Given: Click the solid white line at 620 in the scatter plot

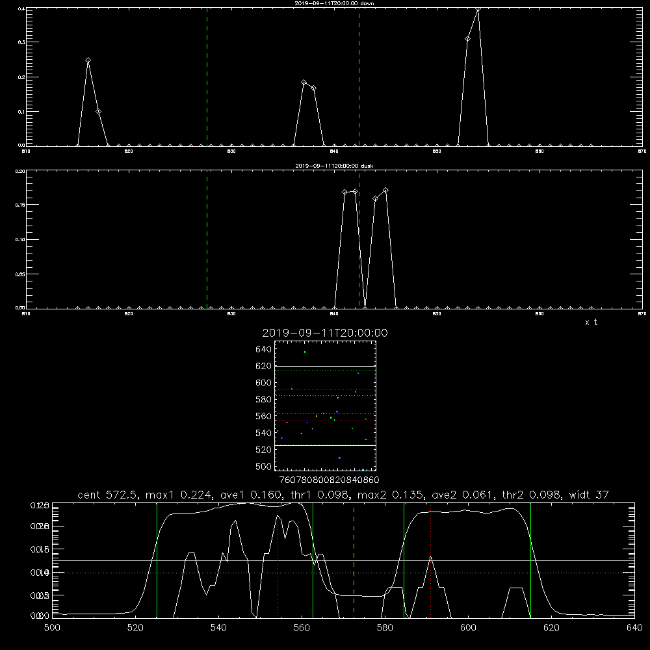Looking at the screenshot, I should pyautogui.click(x=325, y=366).
